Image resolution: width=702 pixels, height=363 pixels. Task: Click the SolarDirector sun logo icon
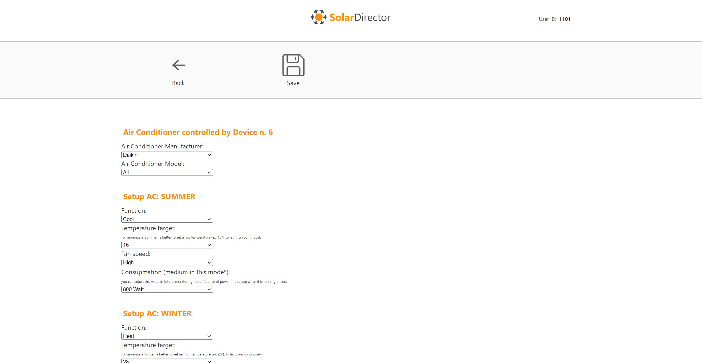pyautogui.click(x=318, y=17)
